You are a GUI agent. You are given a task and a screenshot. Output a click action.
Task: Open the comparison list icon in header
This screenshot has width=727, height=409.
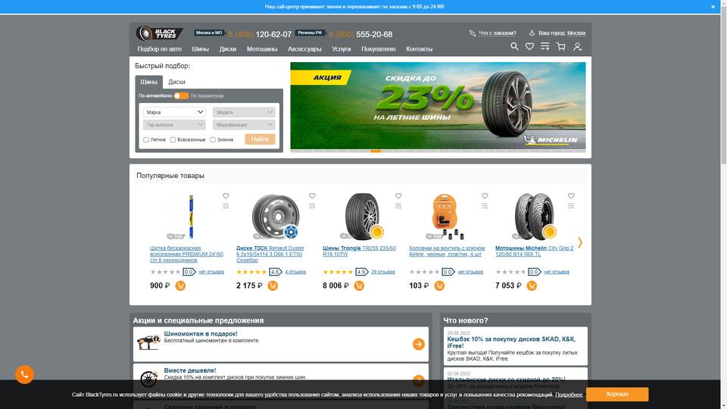(545, 46)
